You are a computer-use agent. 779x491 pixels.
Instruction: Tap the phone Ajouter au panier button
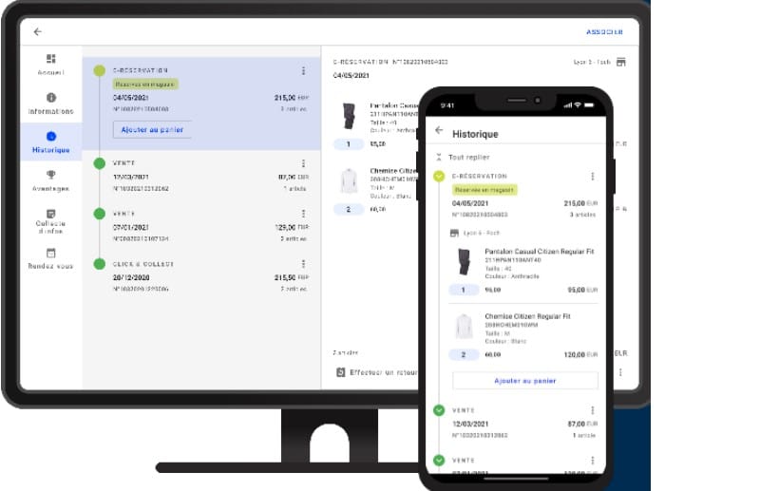tap(524, 380)
